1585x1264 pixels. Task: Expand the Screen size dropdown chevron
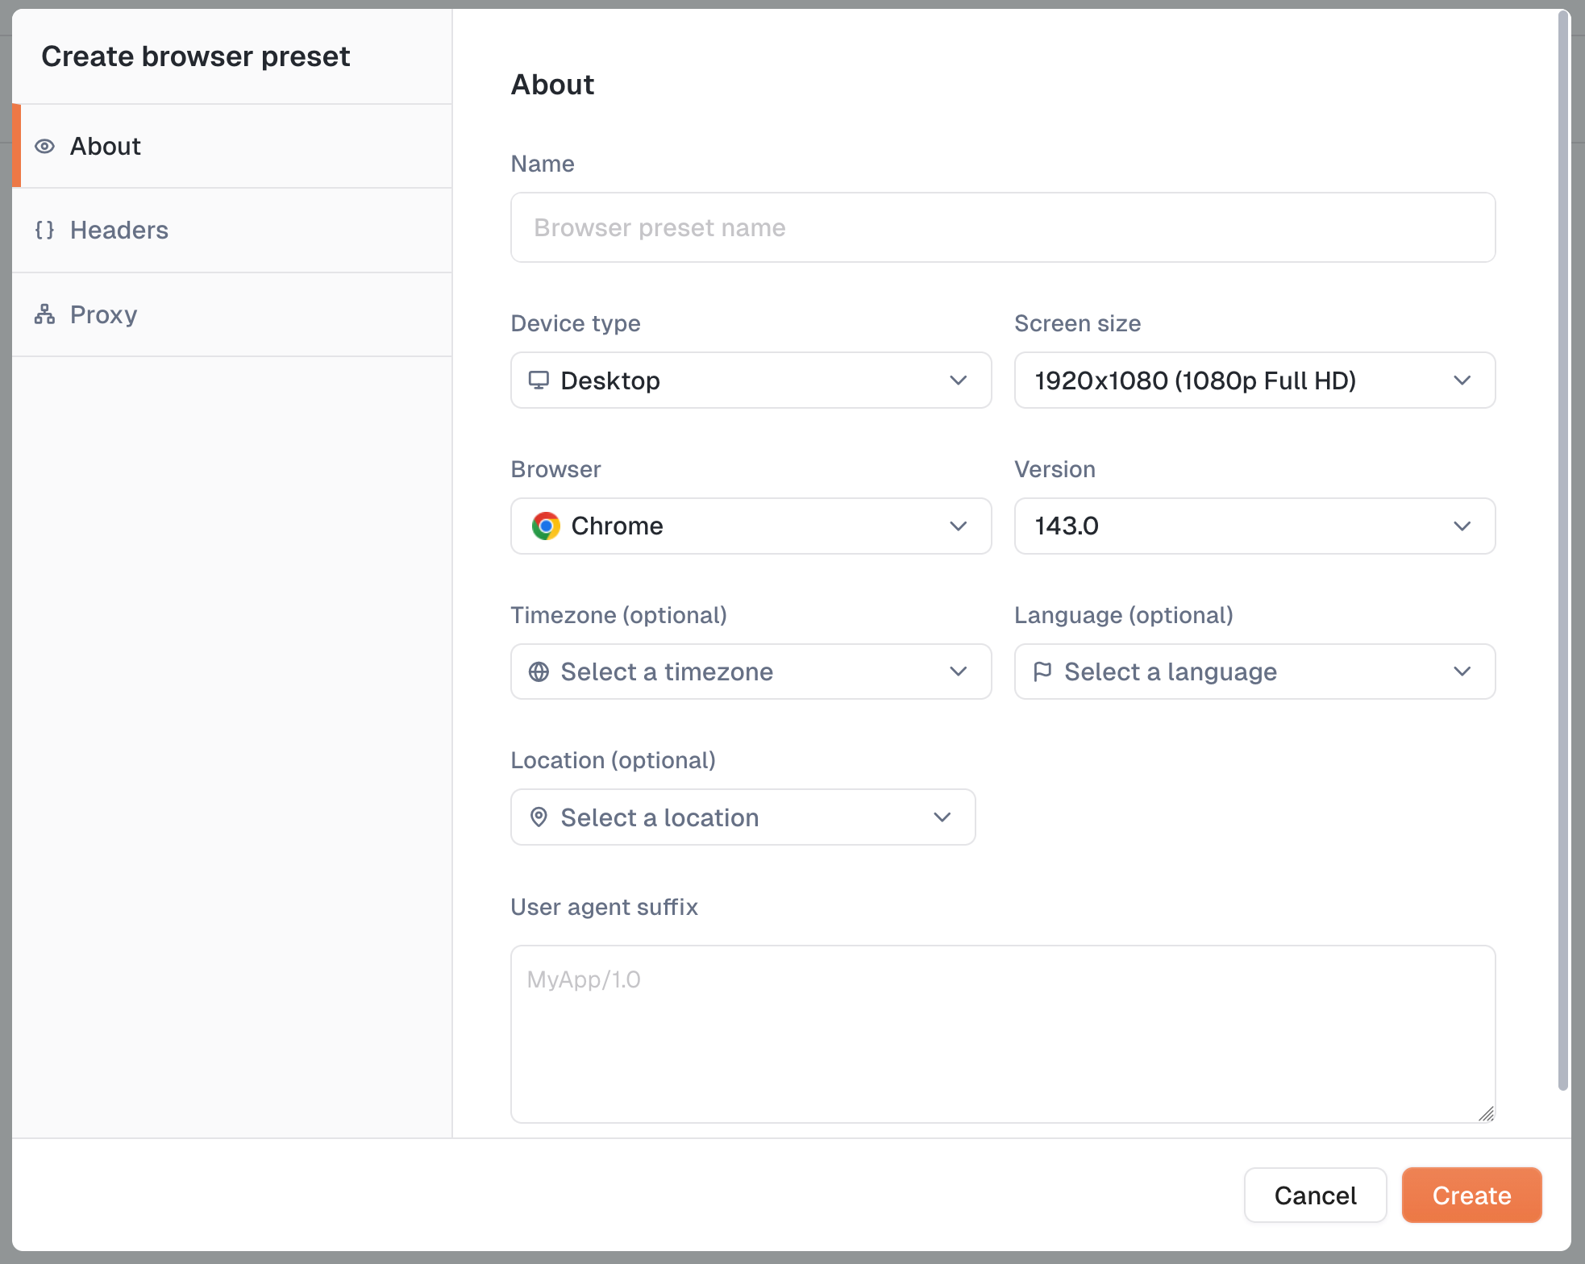tap(1462, 380)
